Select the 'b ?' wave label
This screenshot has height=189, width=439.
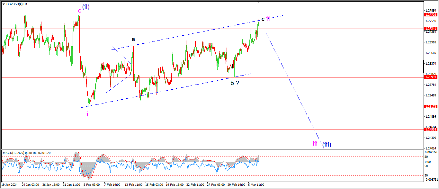(234, 83)
